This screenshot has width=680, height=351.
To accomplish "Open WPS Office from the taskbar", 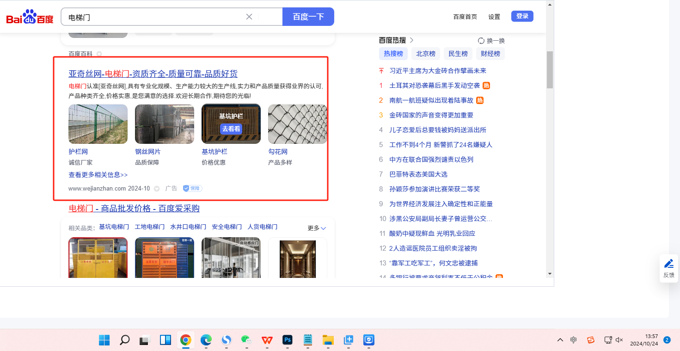I will [267, 340].
